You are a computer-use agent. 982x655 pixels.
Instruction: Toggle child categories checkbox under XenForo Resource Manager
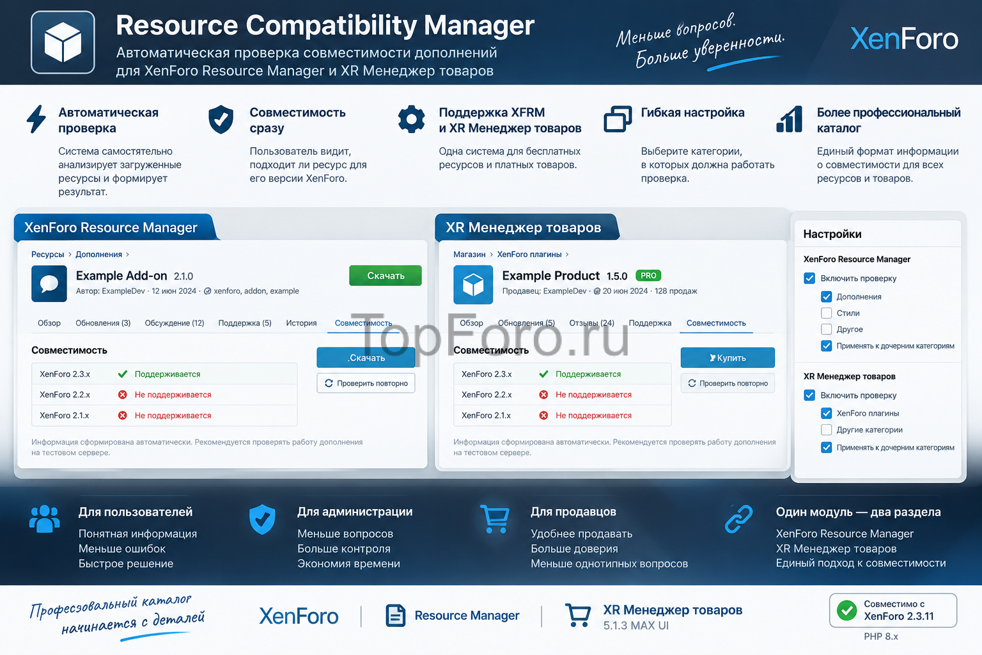click(827, 346)
